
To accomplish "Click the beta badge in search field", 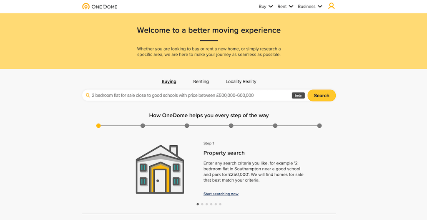I will (298, 96).
